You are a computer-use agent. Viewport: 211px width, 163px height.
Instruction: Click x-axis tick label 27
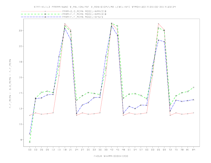tap(82, 150)
